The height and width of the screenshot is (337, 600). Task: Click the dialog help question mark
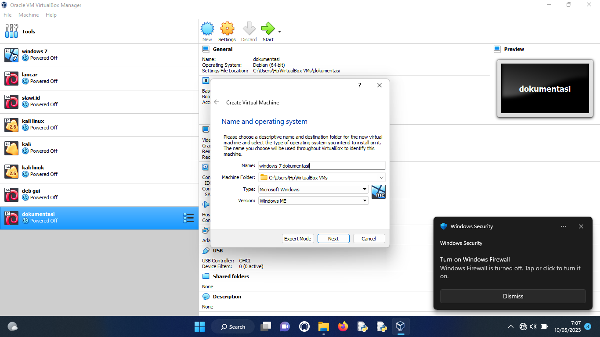[359, 85]
